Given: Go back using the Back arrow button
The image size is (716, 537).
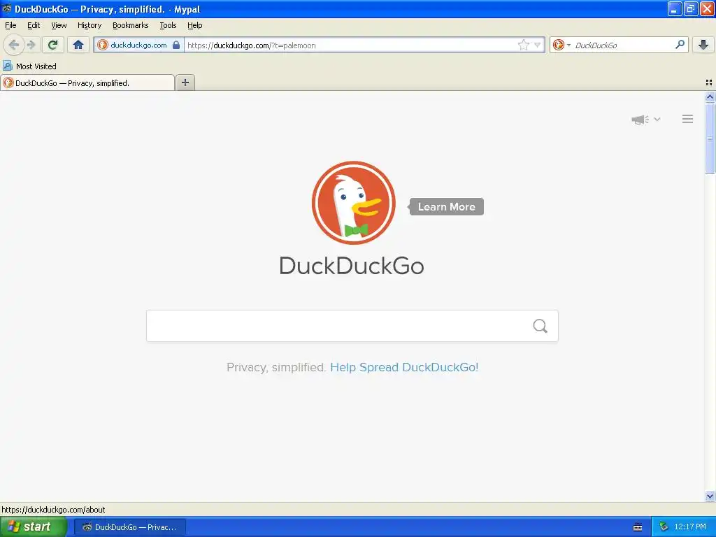Looking at the screenshot, I should (14, 45).
